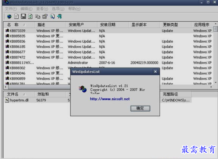Image resolution: width=218 pixels, height=159 pixels.
Task: Click the Windows XP application cell of KB890046
Action: (202, 73)
